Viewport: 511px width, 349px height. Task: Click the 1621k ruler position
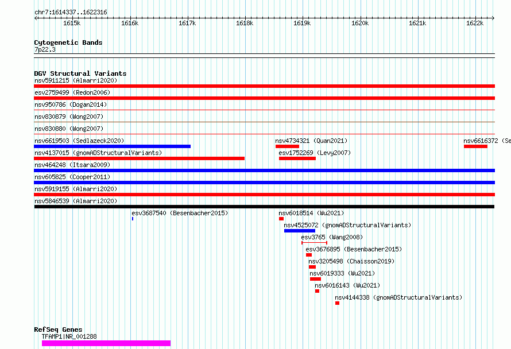click(417, 23)
